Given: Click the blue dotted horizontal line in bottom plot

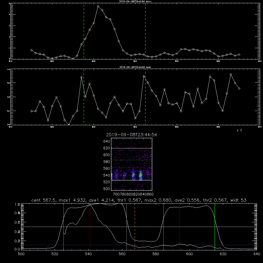Looking at the screenshot, I should (139, 245).
